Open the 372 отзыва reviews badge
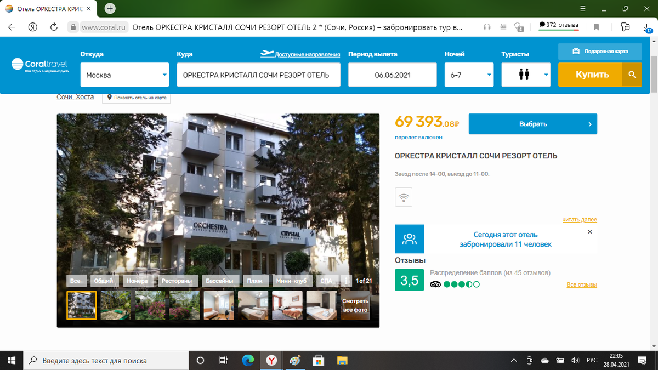658x370 pixels. pos(558,25)
